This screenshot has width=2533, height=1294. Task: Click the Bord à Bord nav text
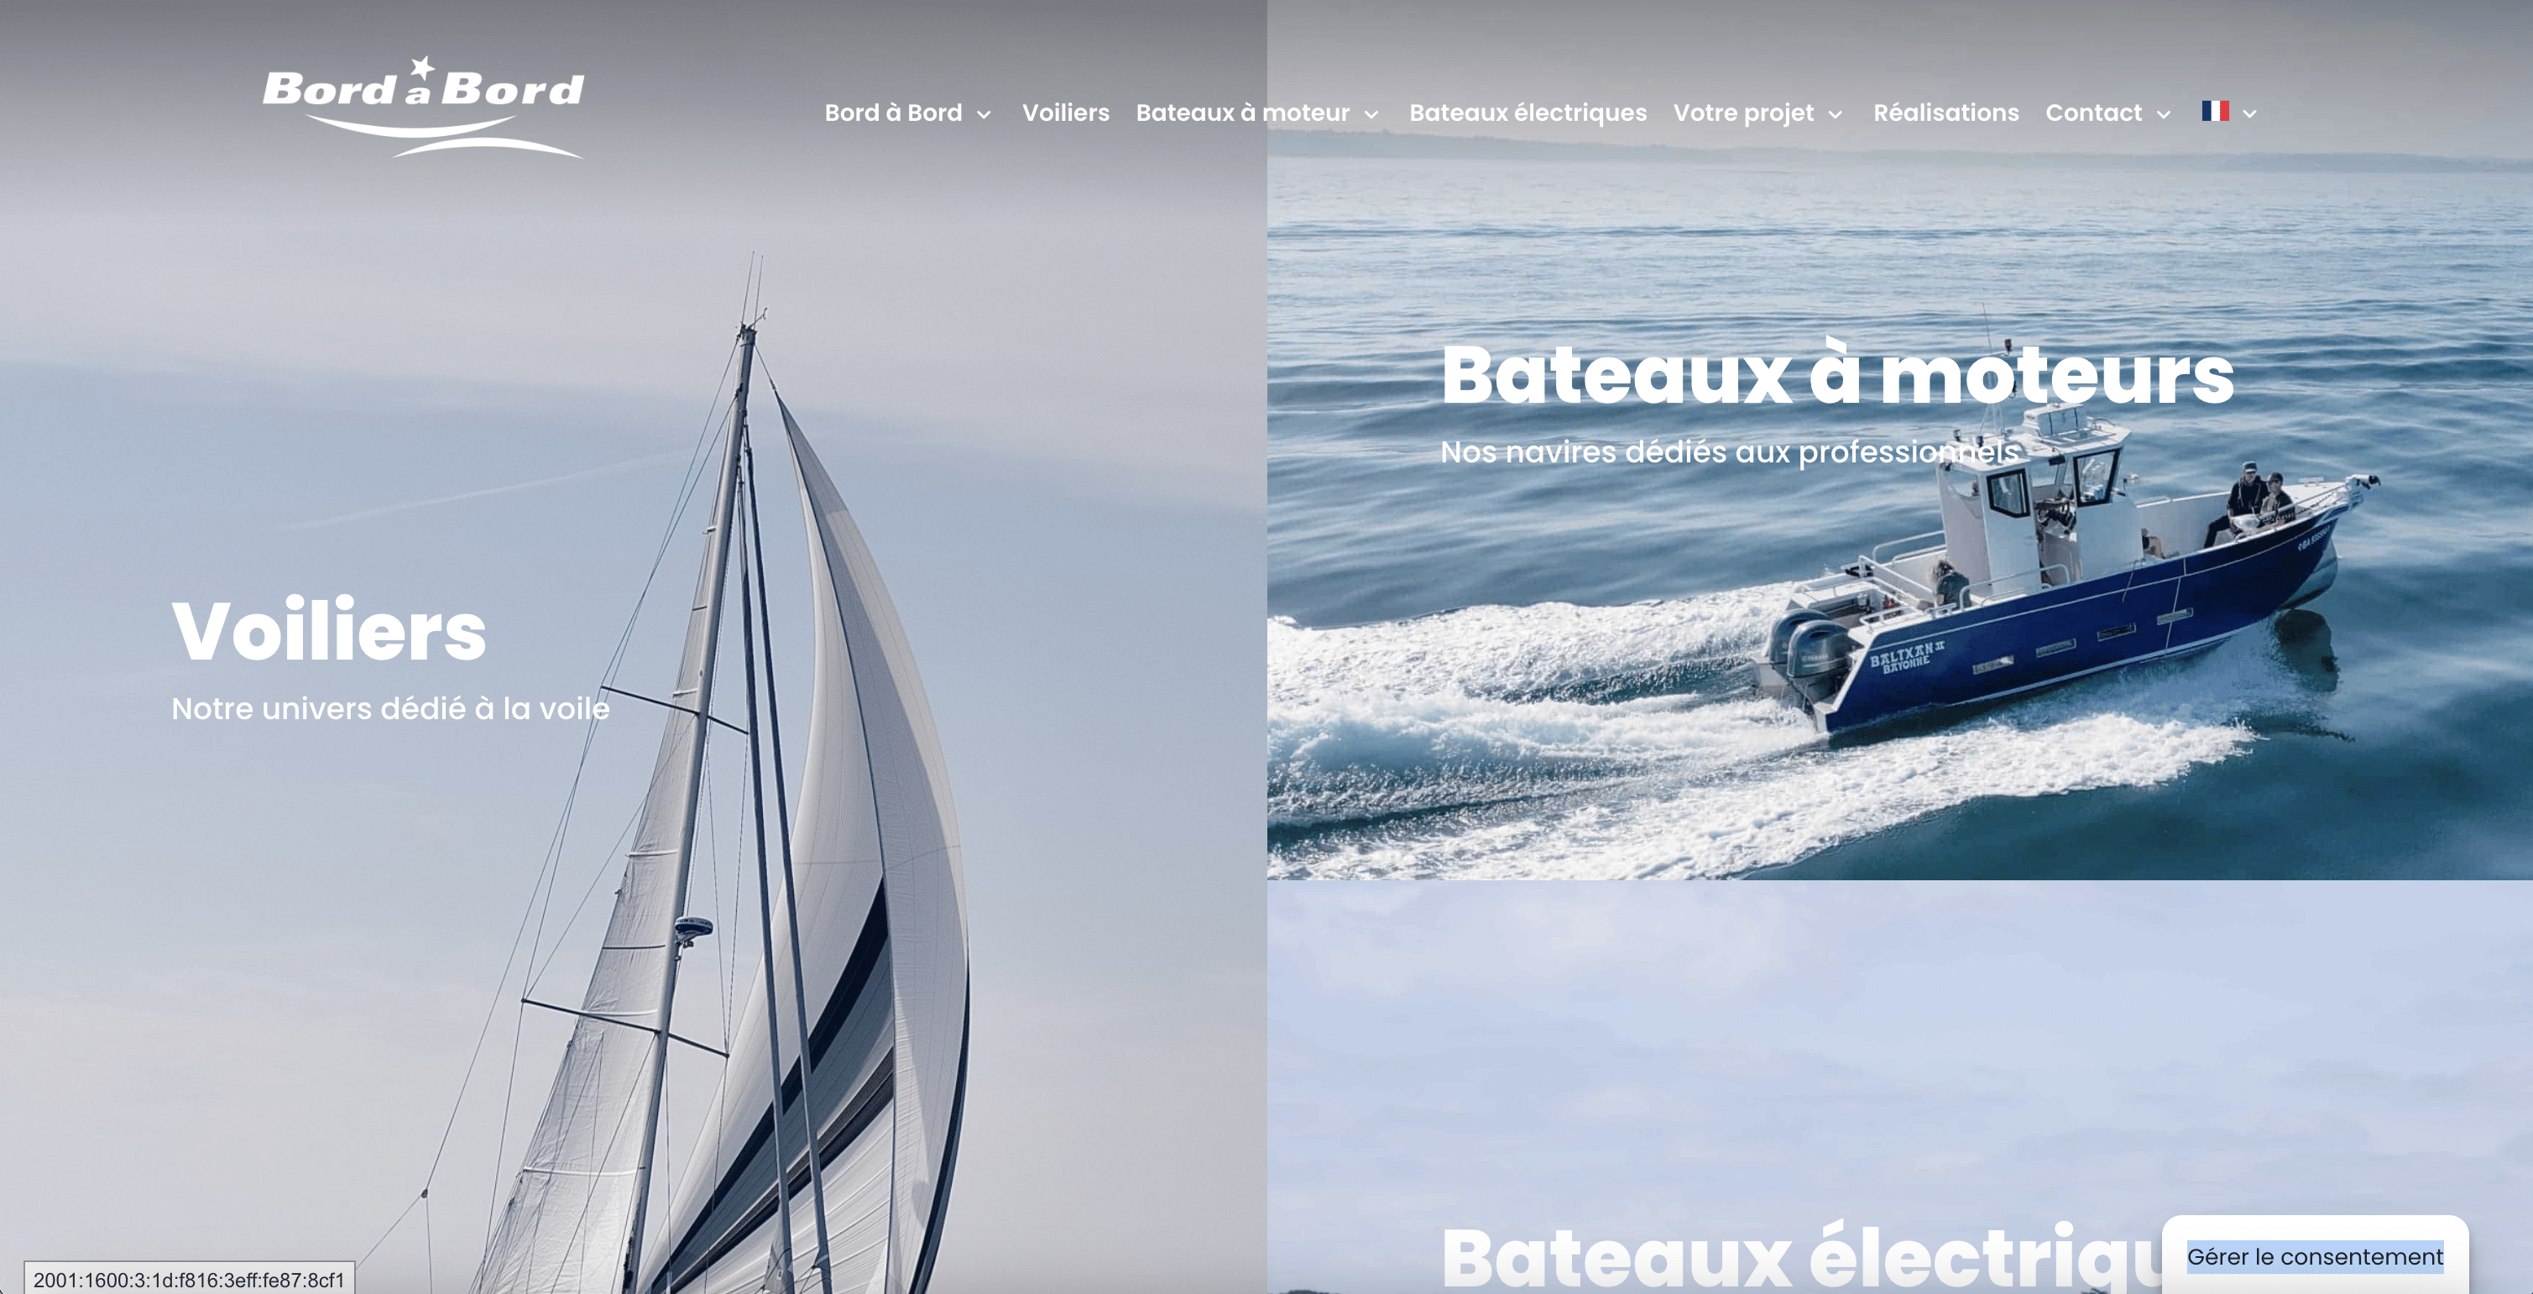(893, 113)
